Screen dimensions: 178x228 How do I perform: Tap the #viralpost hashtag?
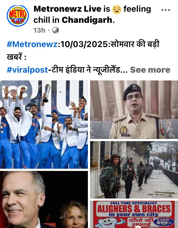pyautogui.click(x=27, y=70)
